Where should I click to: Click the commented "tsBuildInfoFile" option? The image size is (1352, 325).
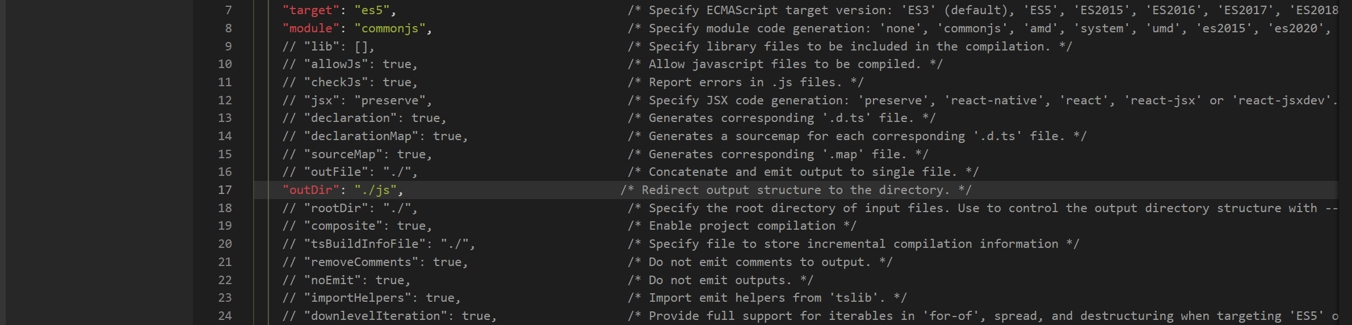(379, 244)
